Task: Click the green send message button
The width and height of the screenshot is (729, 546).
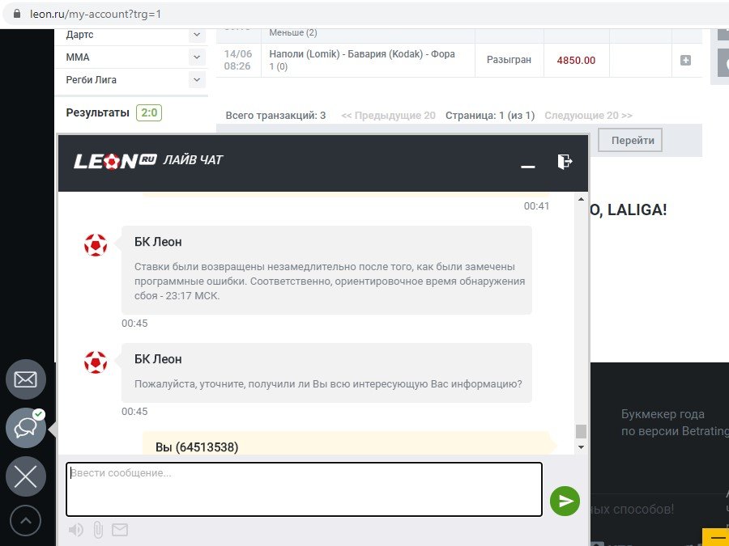Action: tap(565, 502)
